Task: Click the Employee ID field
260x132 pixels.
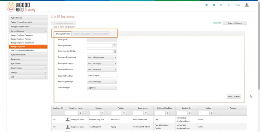Action: click(x=102, y=40)
